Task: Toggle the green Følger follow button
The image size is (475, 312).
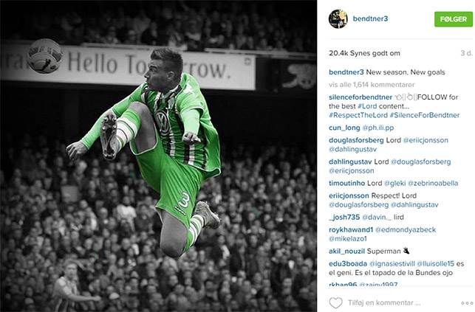Action: (453, 19)
